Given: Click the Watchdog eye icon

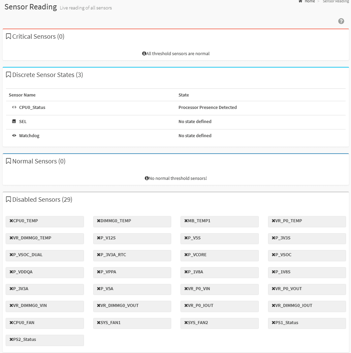Looking at the screenshot, I should (x=14, y=135).
